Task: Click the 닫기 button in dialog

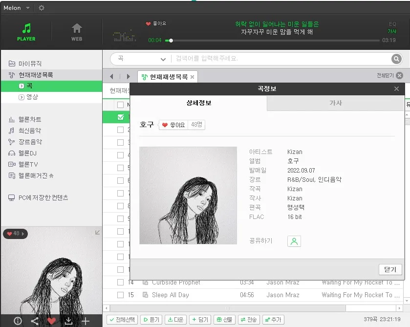Action: coord(390,270)
